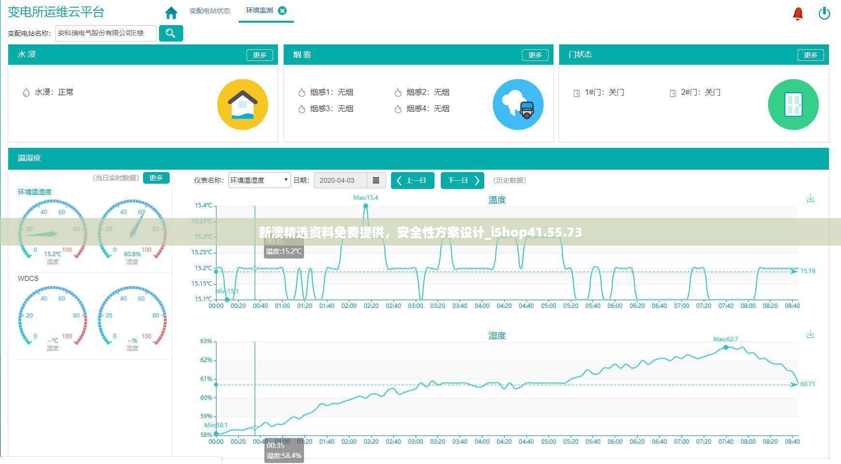Click door icon beside 1#门
This screenshot has width=841, height=464.
pyautogui.click(x=577, y=93)
